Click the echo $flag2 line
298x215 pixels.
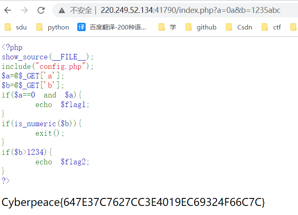click(x=62, y=162)
